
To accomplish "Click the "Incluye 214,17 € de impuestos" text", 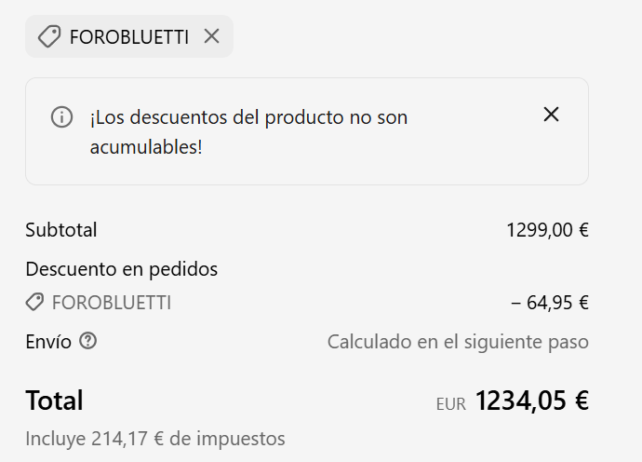I will coord(155,439).
